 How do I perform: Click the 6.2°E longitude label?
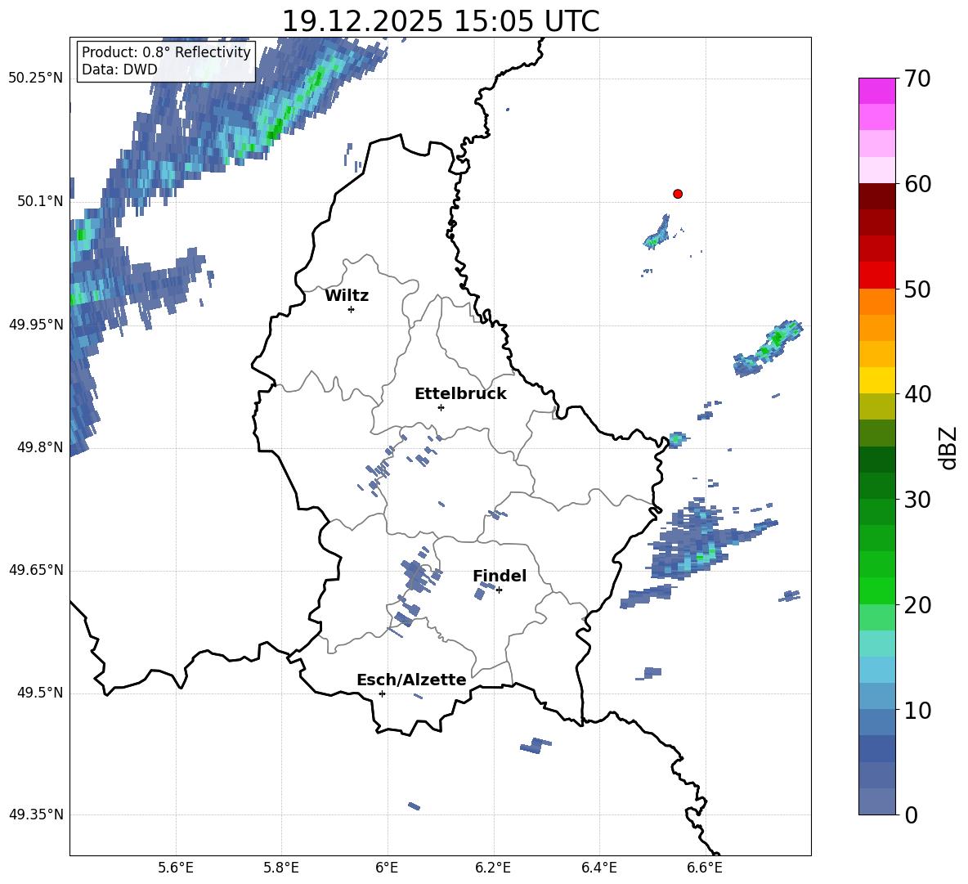click(x=493, y=868)
